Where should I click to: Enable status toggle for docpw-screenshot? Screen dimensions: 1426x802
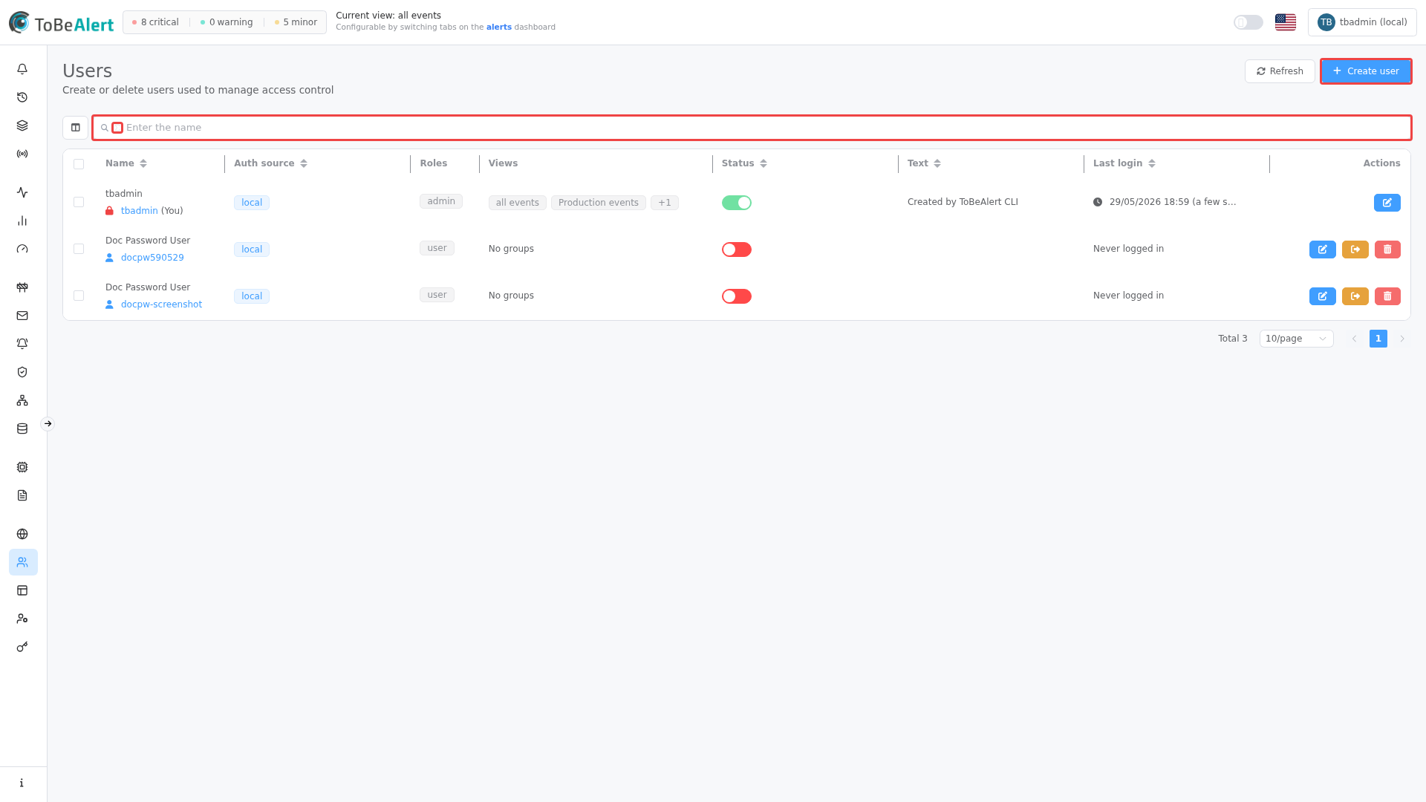pyautogui.click(x=736, y=296)
